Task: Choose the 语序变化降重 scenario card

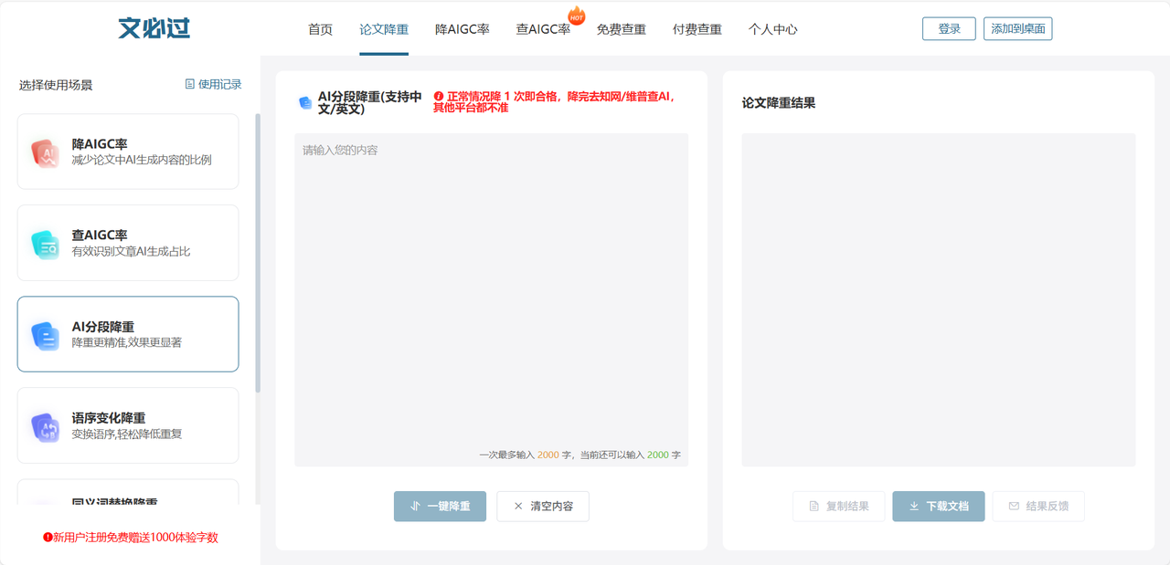Action: click(128, 425)
